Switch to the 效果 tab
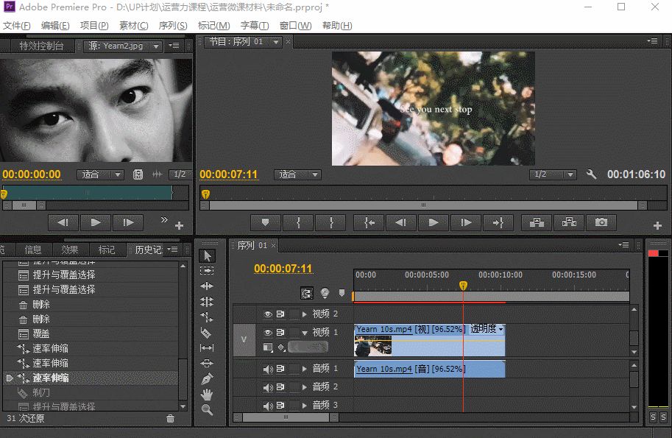This screenshot has width=672, height=438. click(x=70, y=250)
